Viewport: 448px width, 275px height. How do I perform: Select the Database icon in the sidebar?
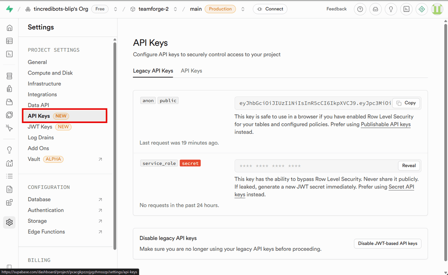[x=9, y=76]
